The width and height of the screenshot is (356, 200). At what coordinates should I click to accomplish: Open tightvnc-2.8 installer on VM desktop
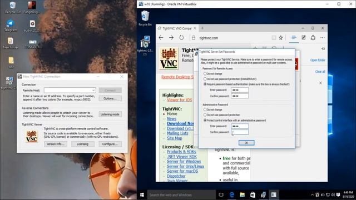[x=145, y=46]
